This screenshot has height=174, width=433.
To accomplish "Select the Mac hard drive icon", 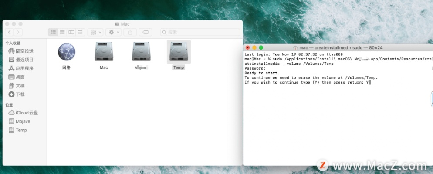I will click(x=103, y=53).
